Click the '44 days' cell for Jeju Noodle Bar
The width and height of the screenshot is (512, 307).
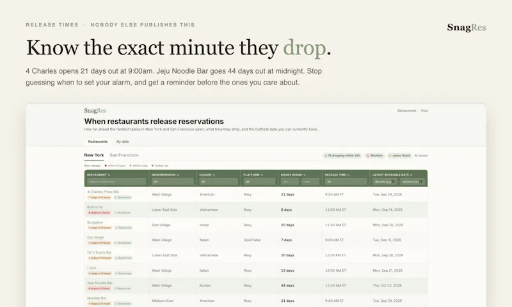click(x=287, y=285)
